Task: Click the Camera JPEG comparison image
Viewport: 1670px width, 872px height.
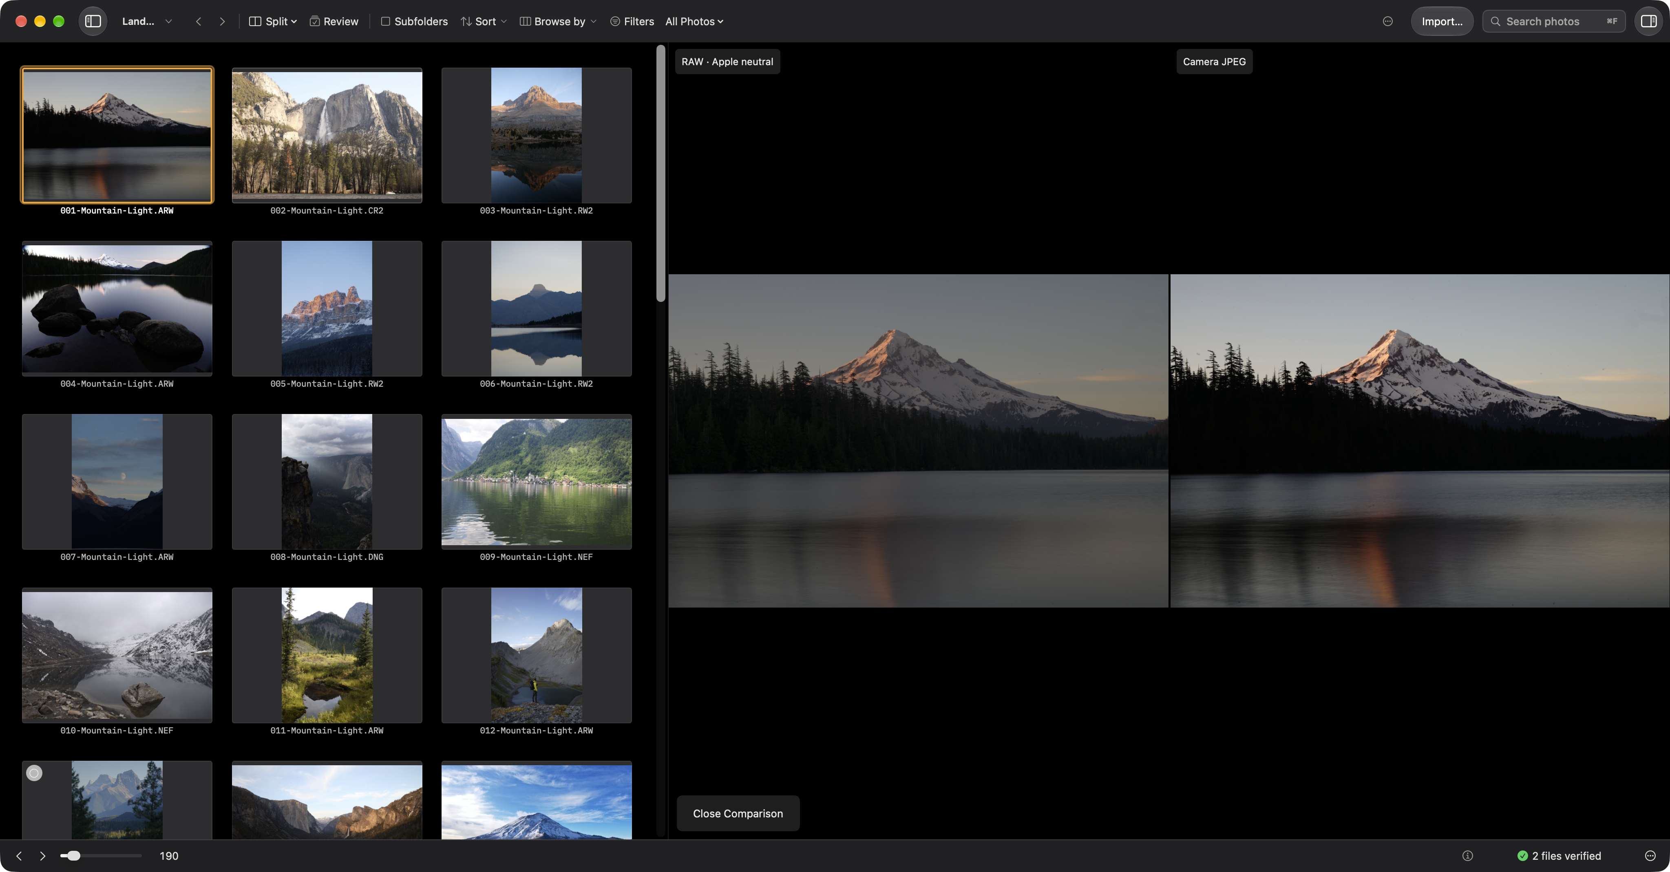Action: coord(1420,440)
